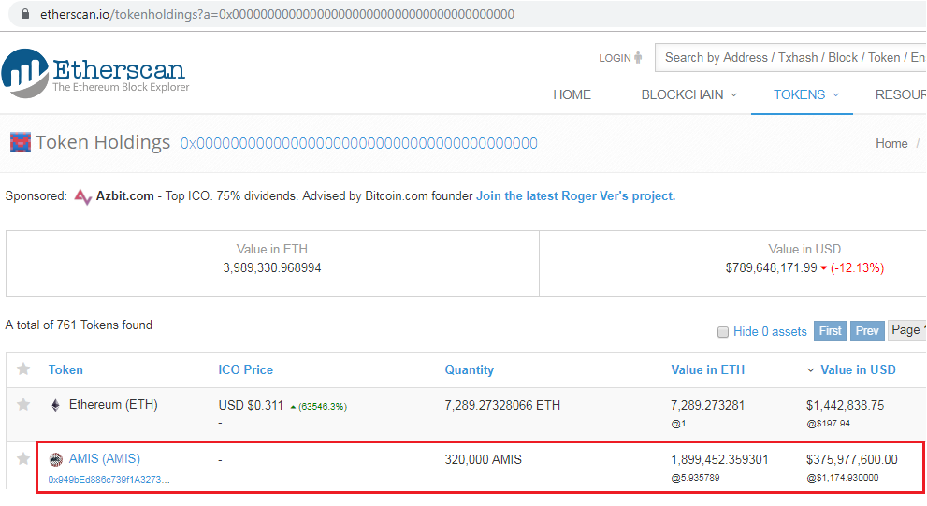
Task: Click the First page button
Action: [x=830, y=331]
